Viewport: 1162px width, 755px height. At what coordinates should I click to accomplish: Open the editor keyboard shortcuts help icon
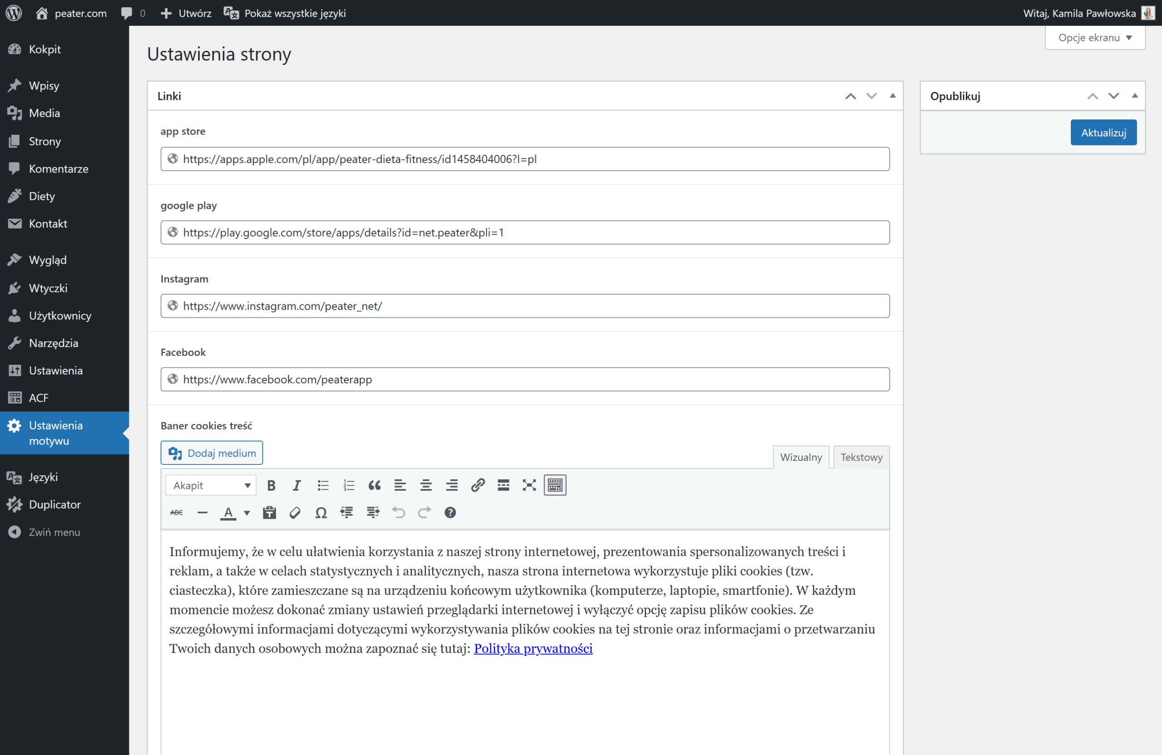(x=450, y=512)
